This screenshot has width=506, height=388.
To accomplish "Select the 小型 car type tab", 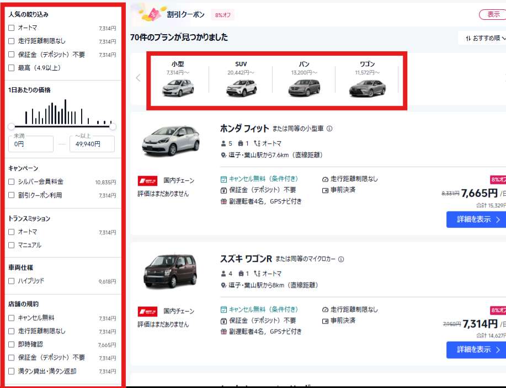I will [x=178, y=79].
